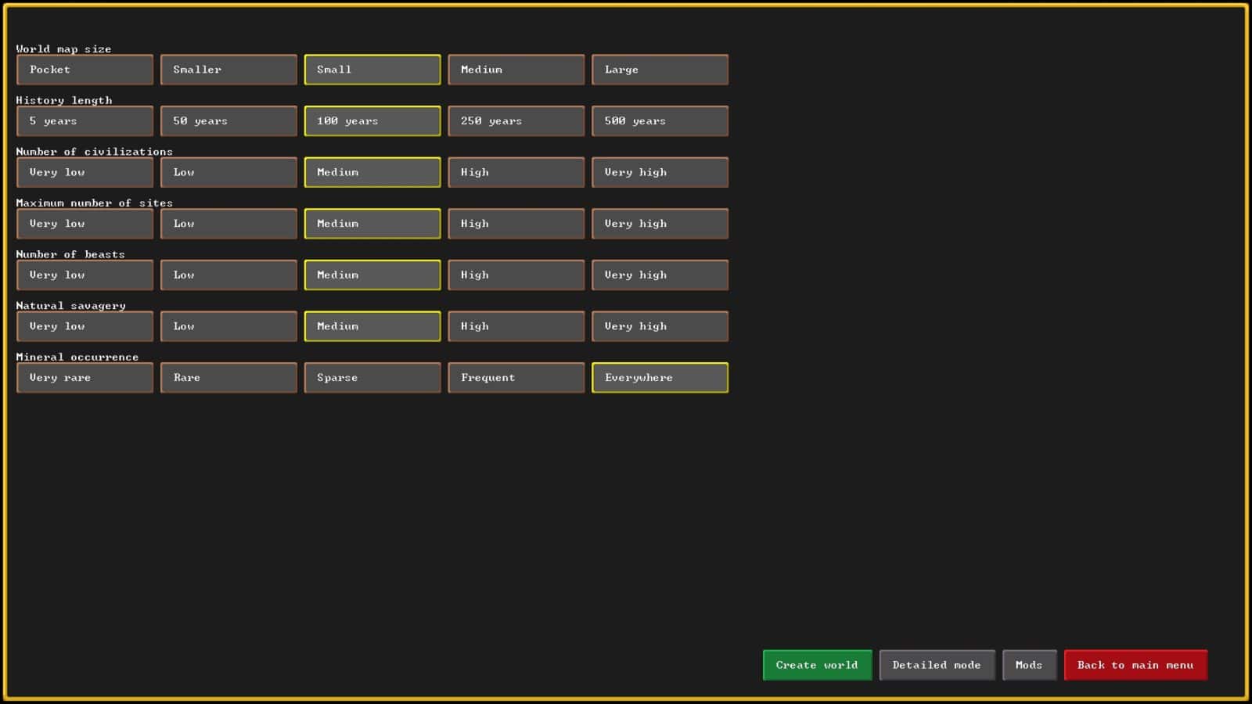Choose Medium world map size
1252x704 pixels.
516,70
